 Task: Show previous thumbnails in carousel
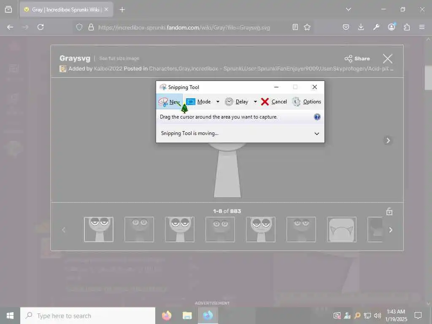64,230
